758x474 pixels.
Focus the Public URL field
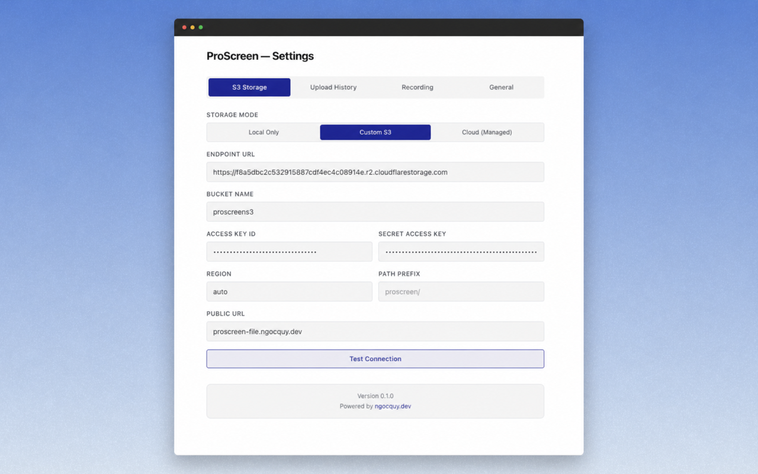click(375, 331)
